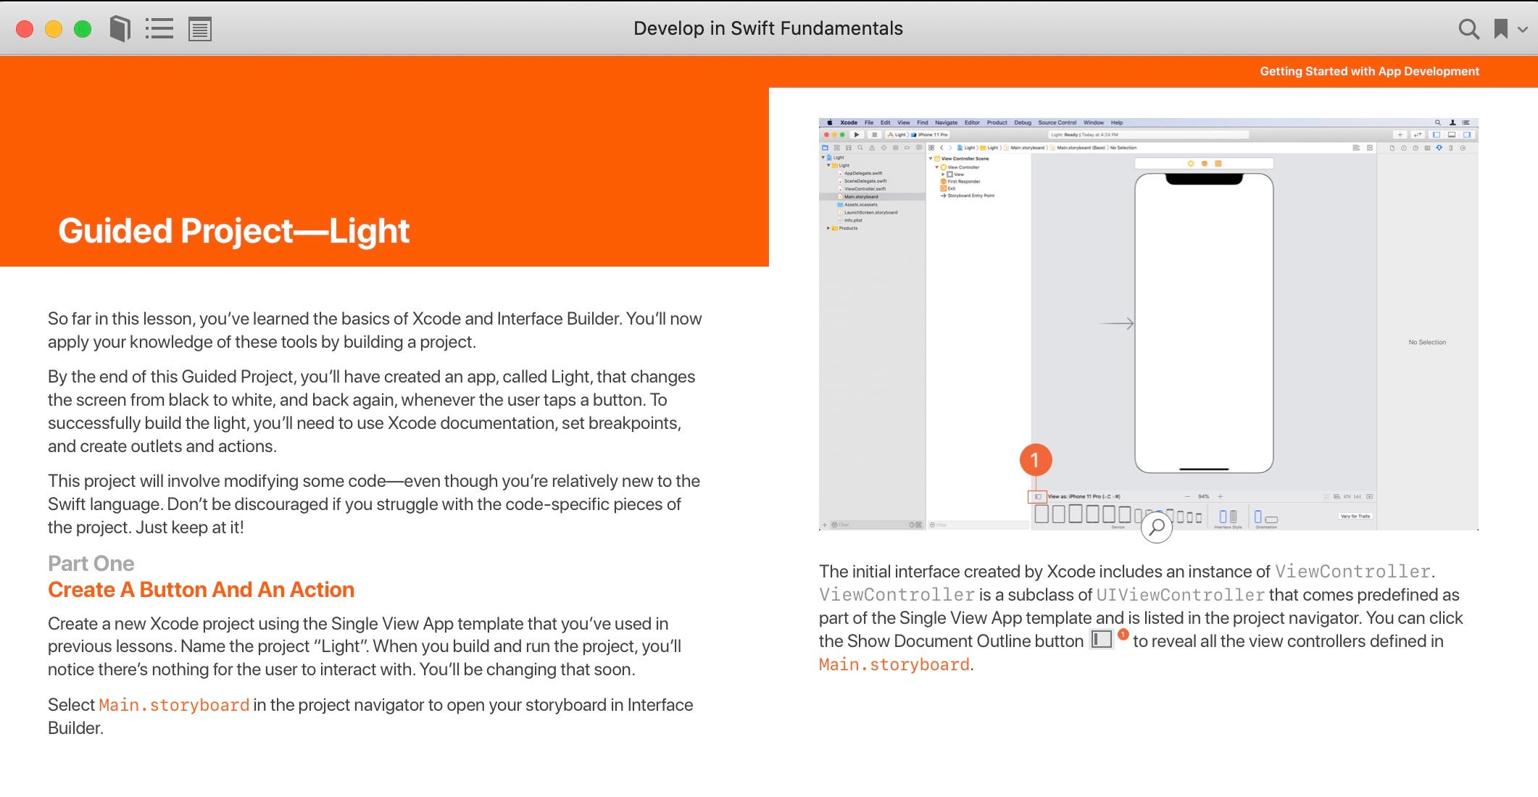Viewport: 1538px width, 797px height.
Task: Open the notes panel icon
Action: 201,29
